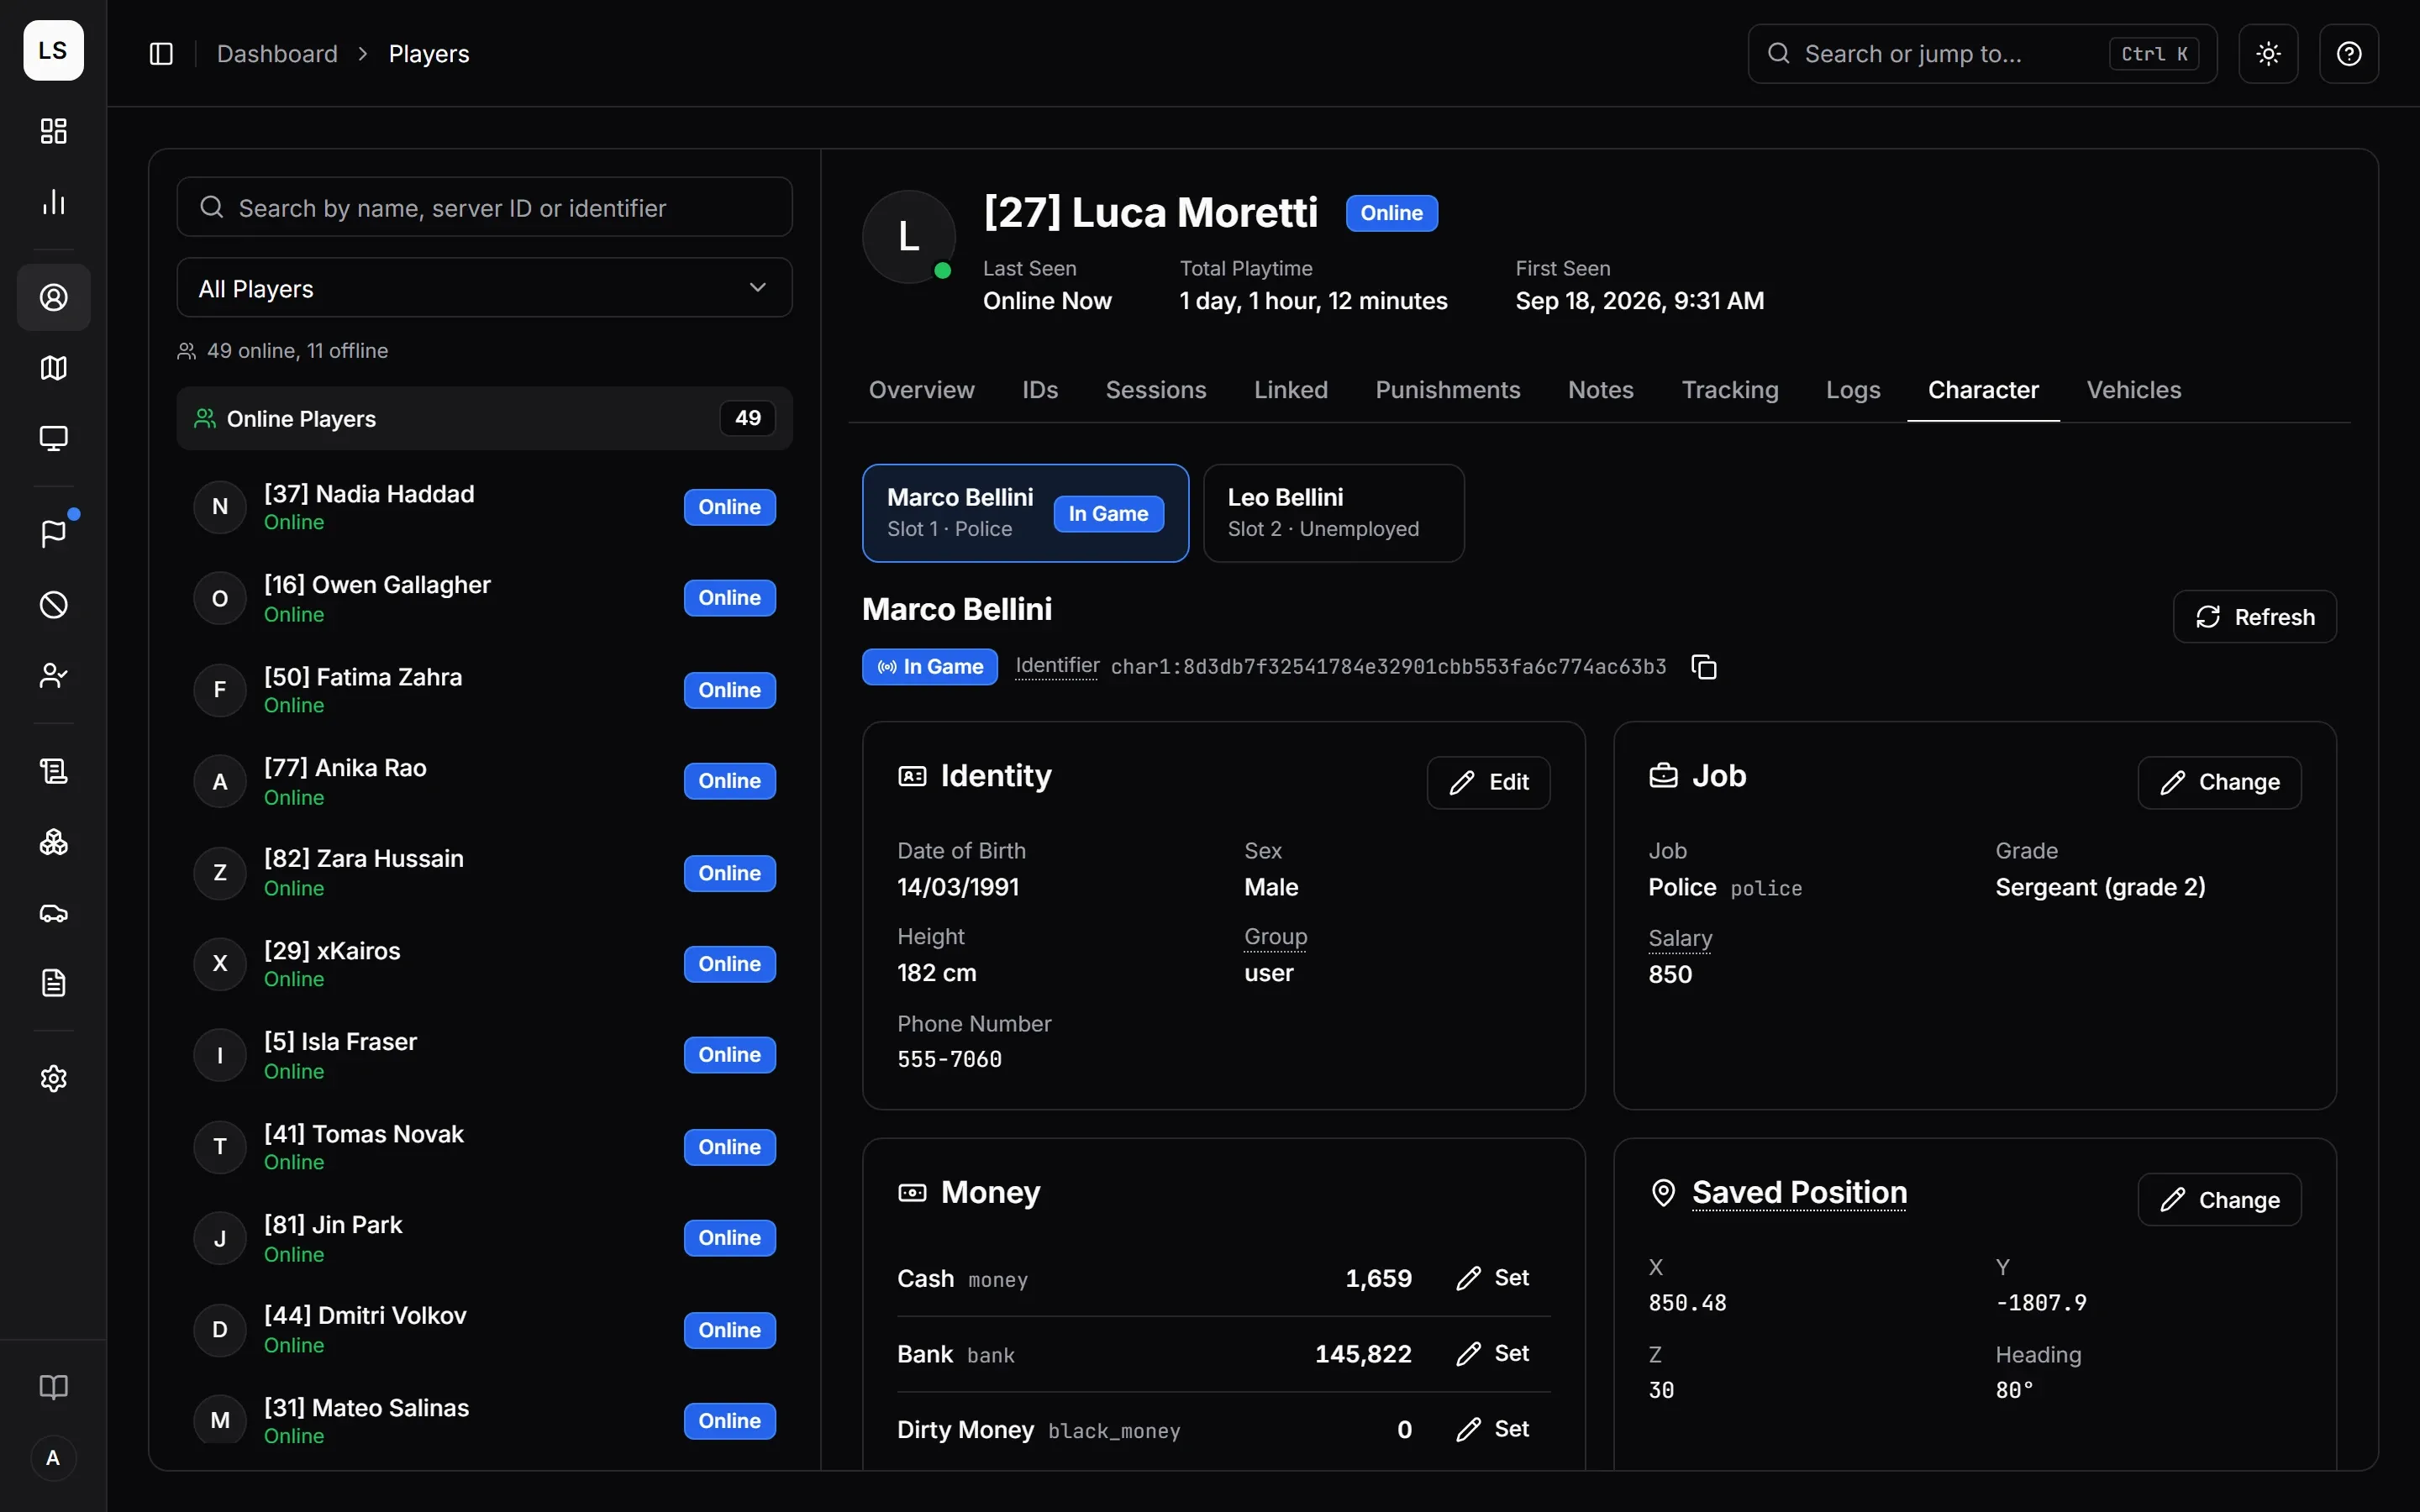
Task: Set the Bank amount
Action: pos(1493,1354)
